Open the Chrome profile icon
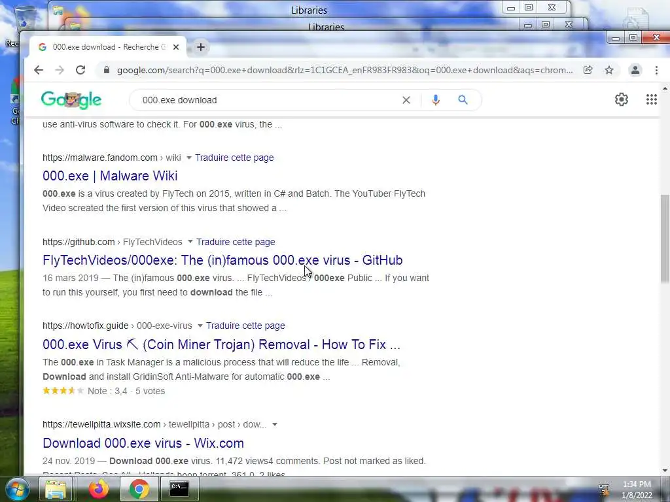Image resolution: width=670 pixels, height=502 pixels. (635, 70)
